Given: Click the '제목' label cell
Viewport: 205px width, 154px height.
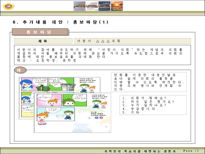Looking at the screenshot, I should point(43,41).
